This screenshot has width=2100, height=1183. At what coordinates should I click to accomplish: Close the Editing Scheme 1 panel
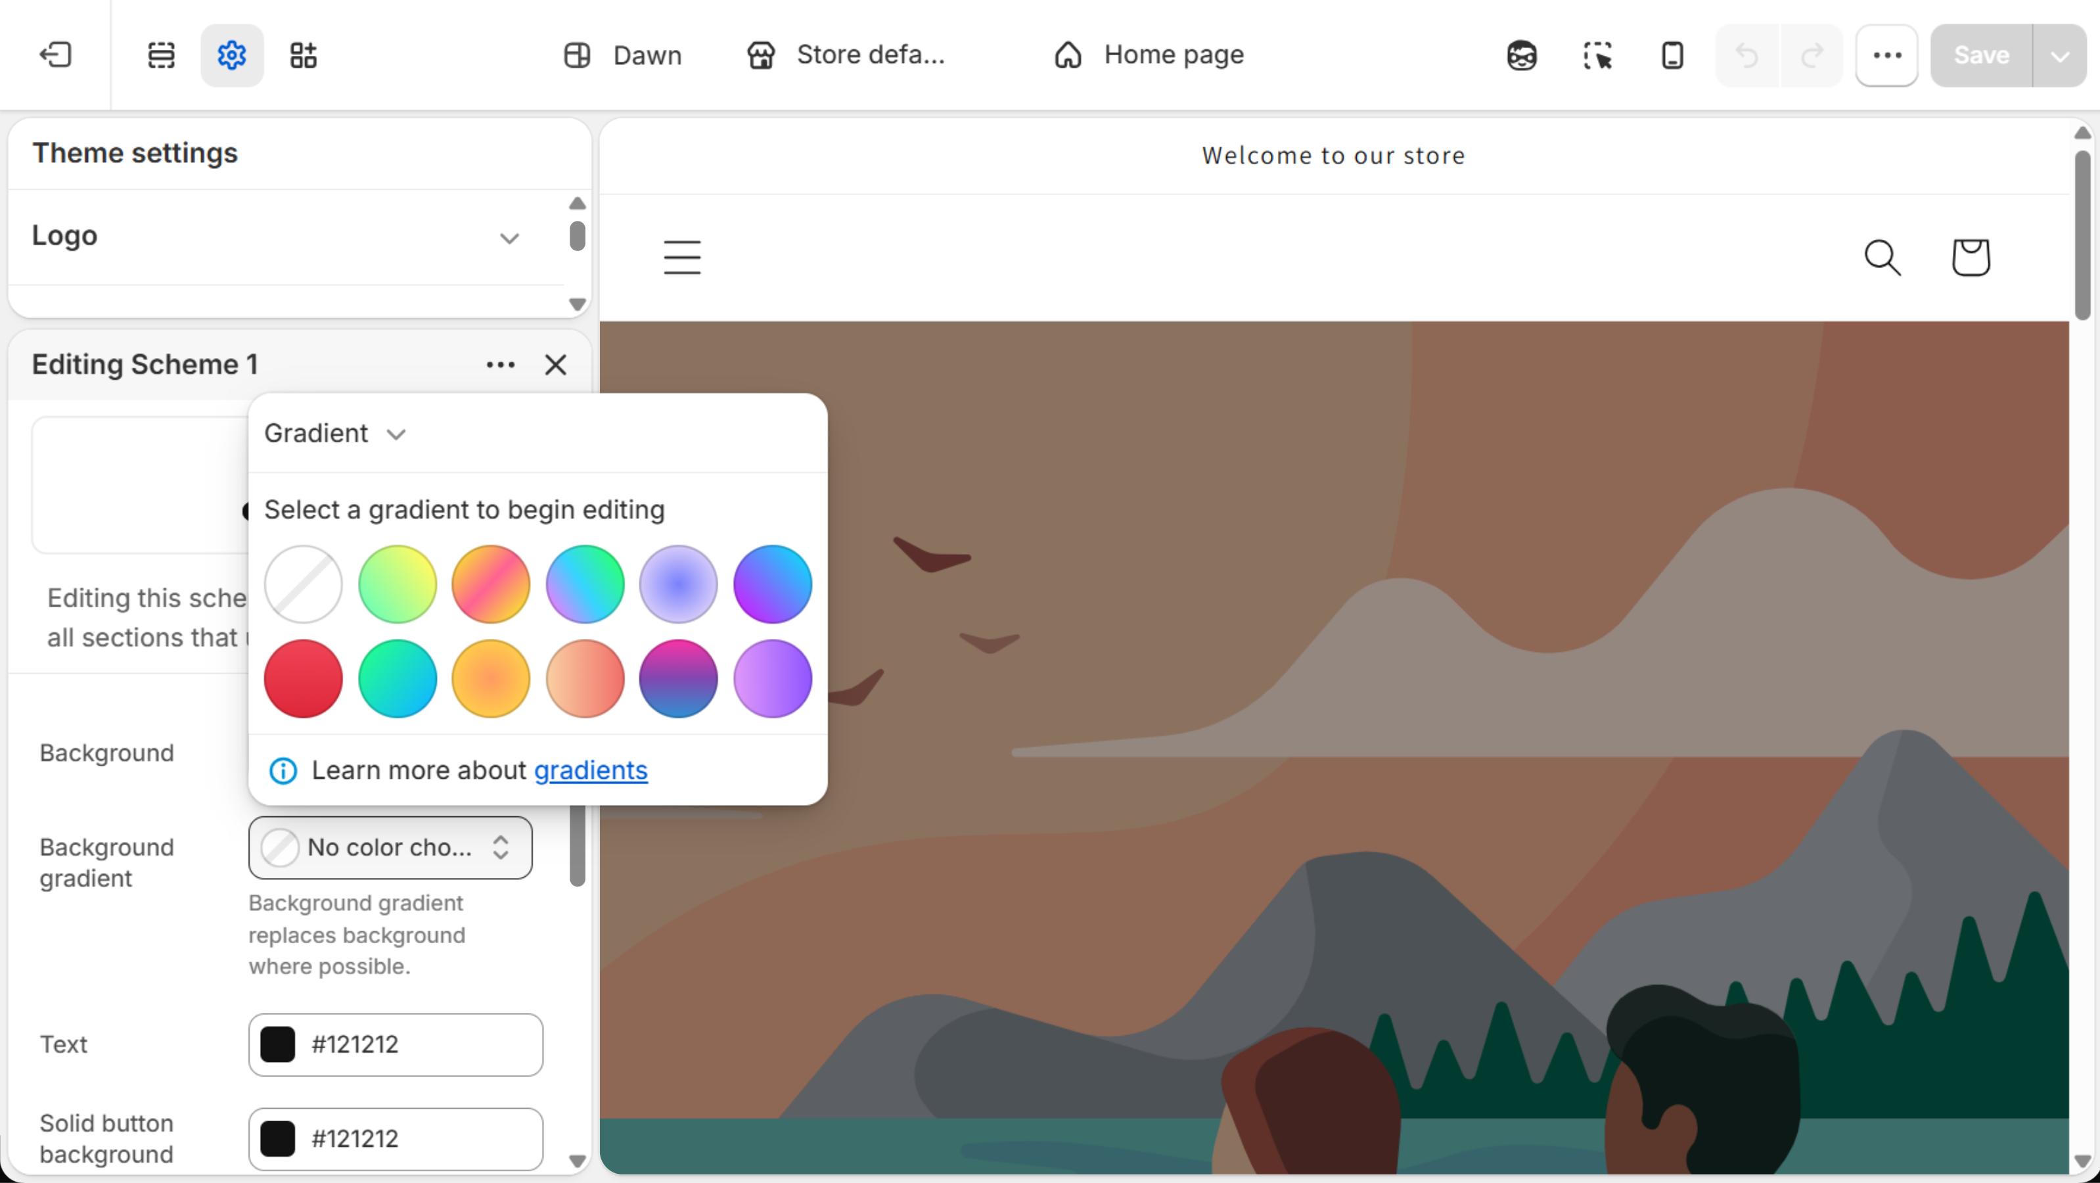[x=555, y=365]
